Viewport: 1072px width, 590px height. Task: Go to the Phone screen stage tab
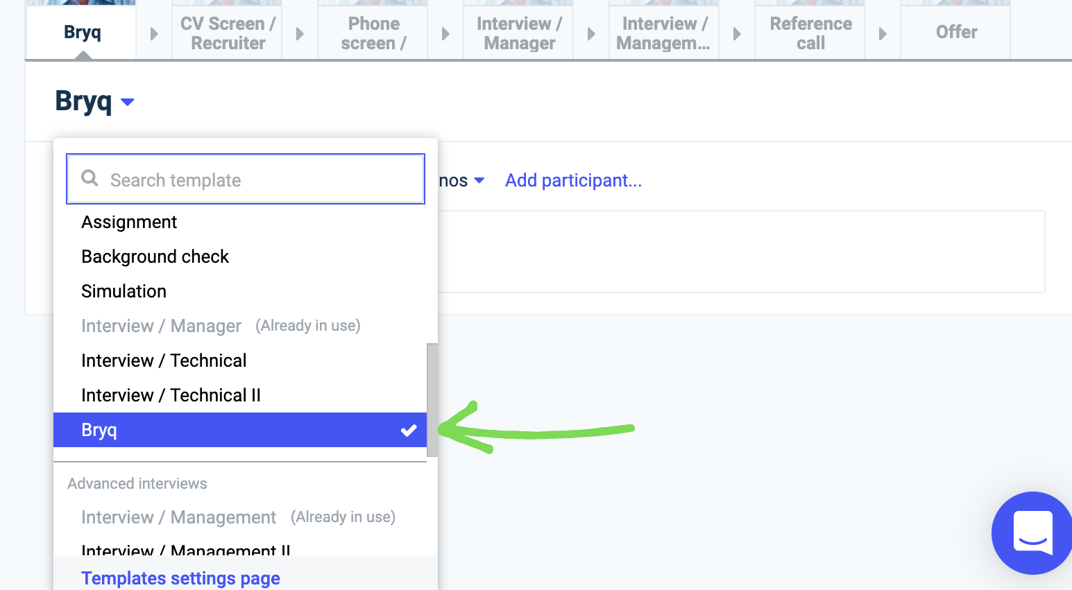pos(373,33)
